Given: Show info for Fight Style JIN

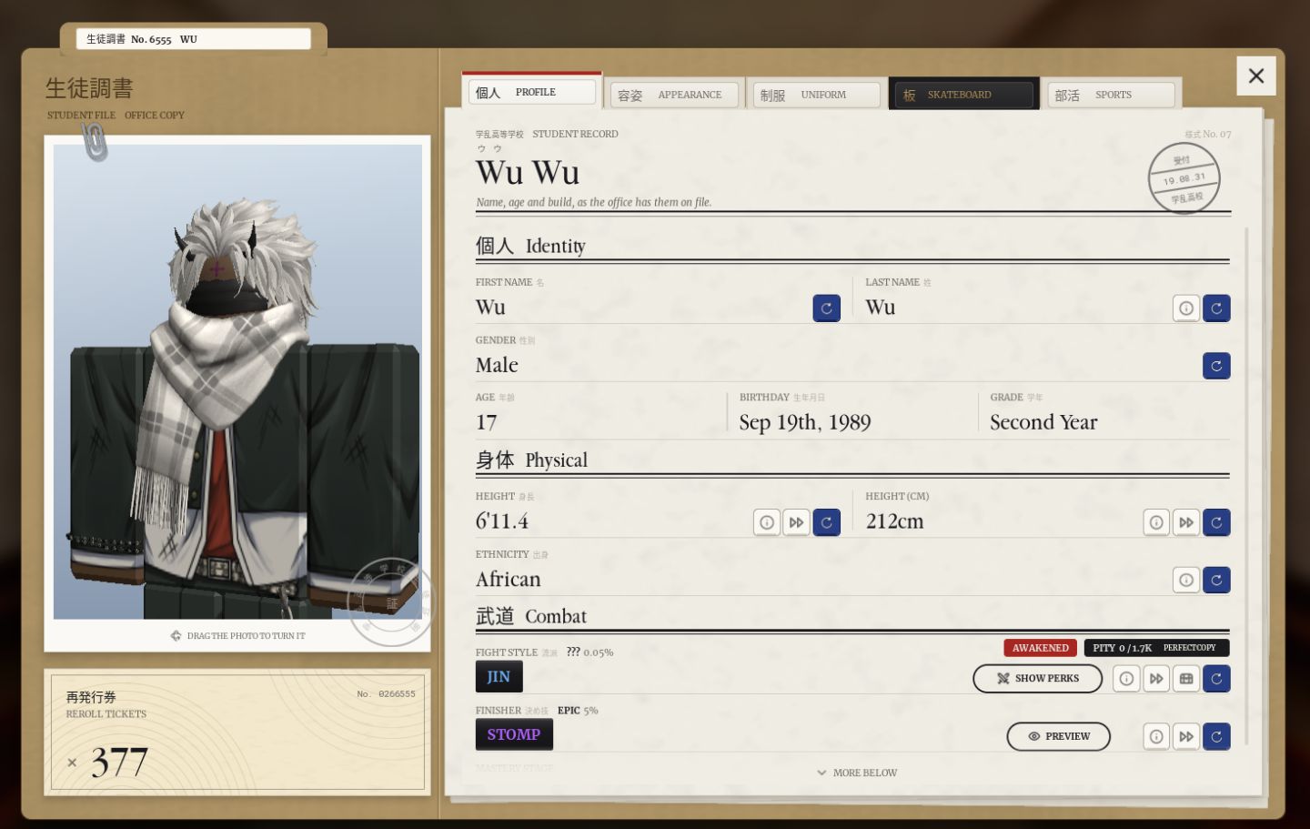Looking at the screenshot, I should click(1126, 678).
